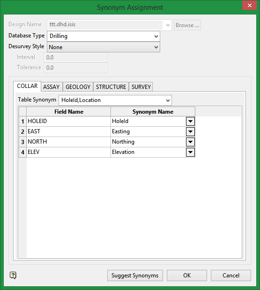260x290 pixels.
Task: Open the STRUCTURE tab
Action: pos(111,87)
